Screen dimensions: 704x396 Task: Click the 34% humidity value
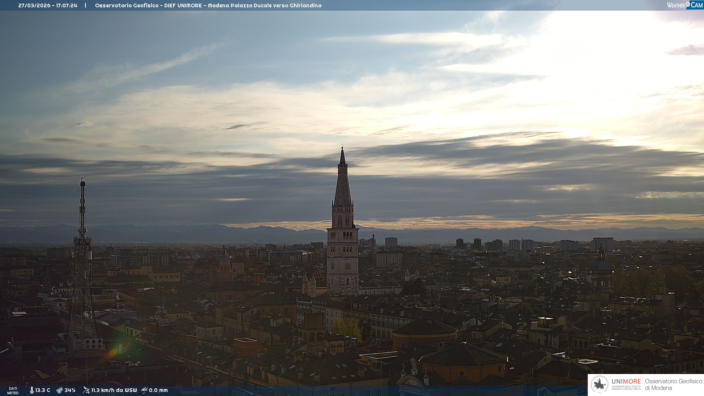pyautogui.click(x=70, y=390)
